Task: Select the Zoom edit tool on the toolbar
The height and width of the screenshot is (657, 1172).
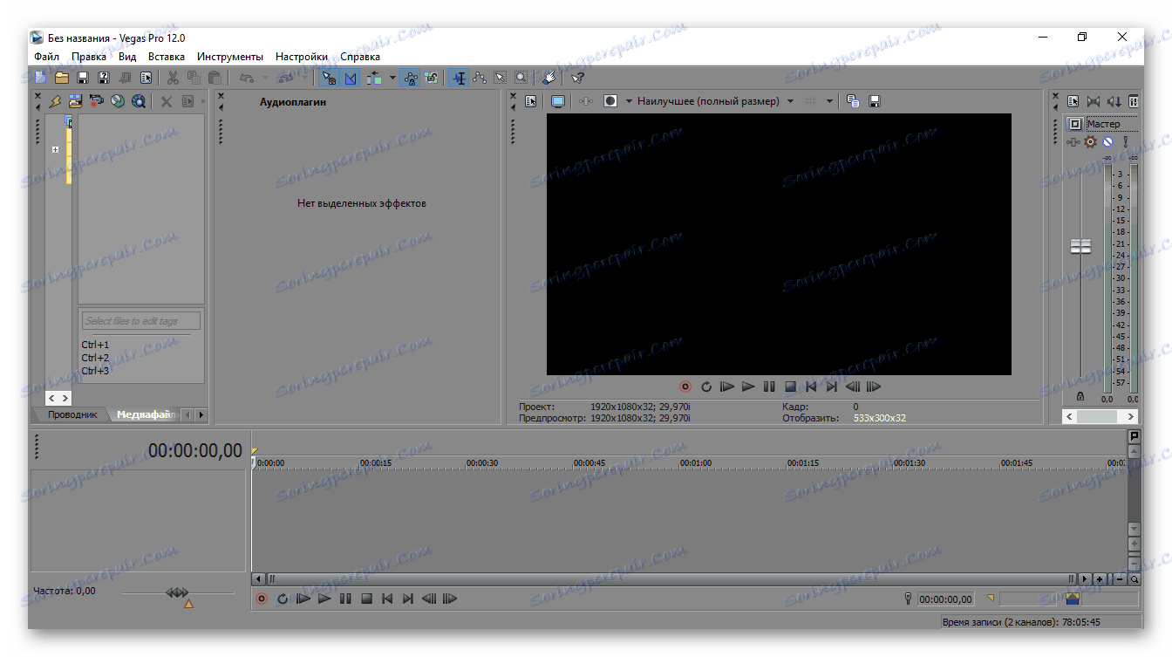Action: click(x=521, y=78)
